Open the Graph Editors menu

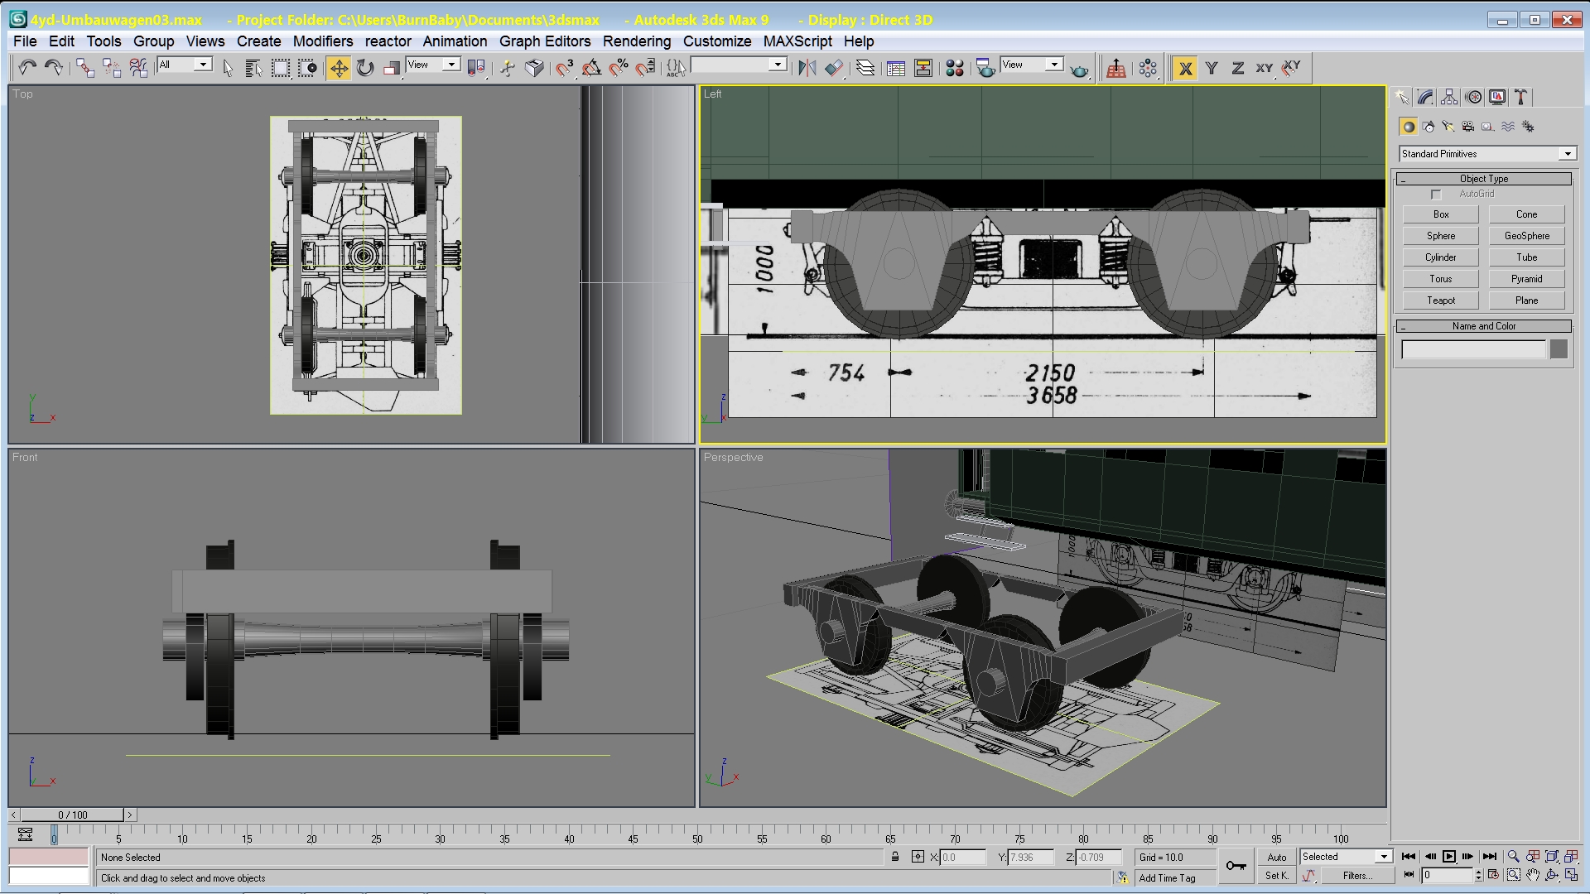pyautogui.click(x=544, y=41)
